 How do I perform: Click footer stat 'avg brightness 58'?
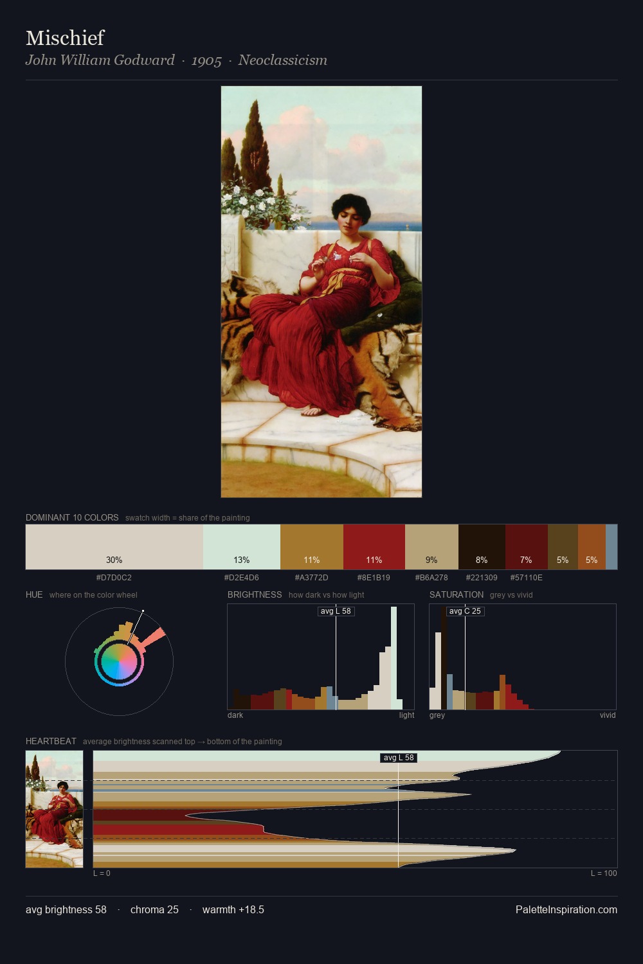[66, 909]
